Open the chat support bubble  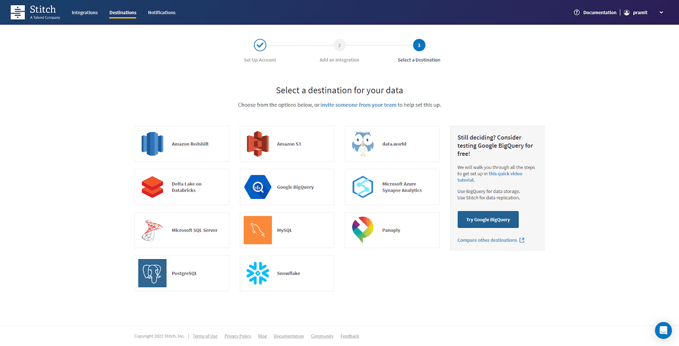663,330
